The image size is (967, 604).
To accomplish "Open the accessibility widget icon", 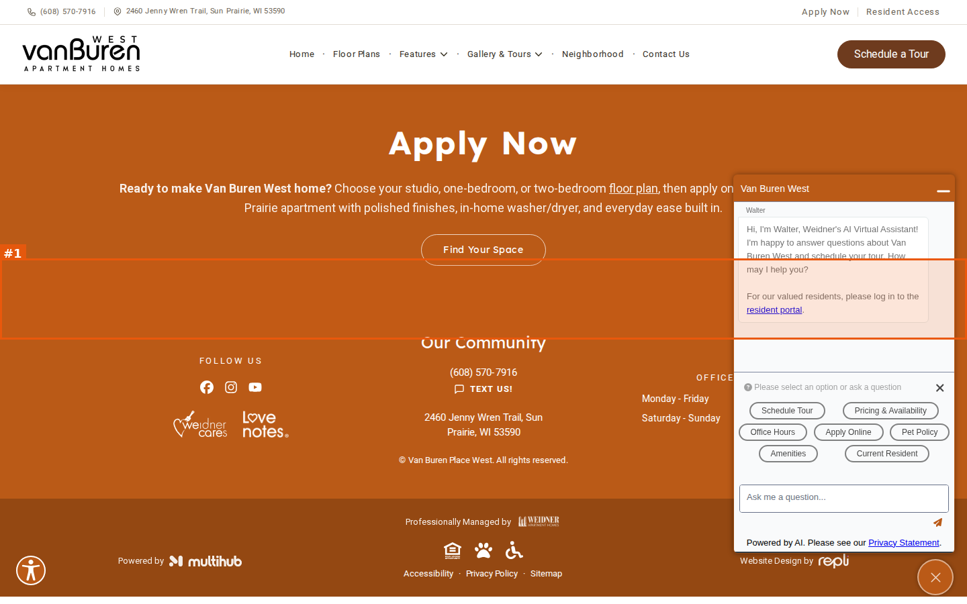I will [31, 570].
